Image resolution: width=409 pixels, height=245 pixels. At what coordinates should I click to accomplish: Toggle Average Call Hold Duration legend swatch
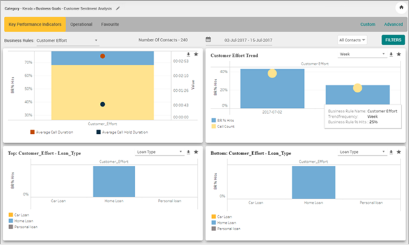(99, 132)
